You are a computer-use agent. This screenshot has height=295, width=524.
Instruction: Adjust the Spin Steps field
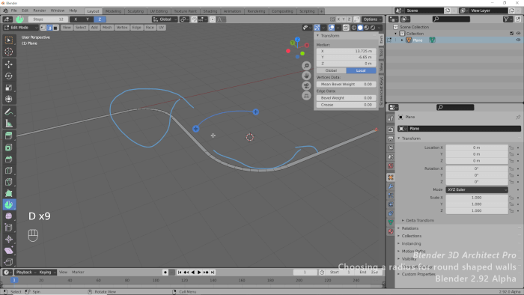point(49,19)
